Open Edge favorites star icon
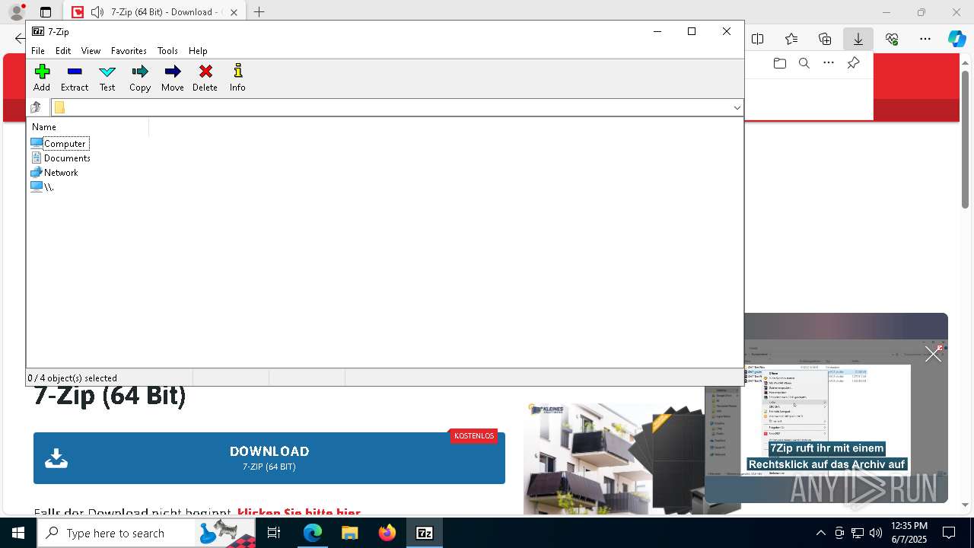The width and height of the screenshot is (974, 548). [x=791, y=39]
